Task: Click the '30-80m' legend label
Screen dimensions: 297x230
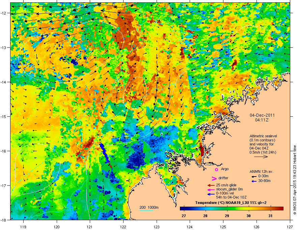Action: [x=264, y=181]
